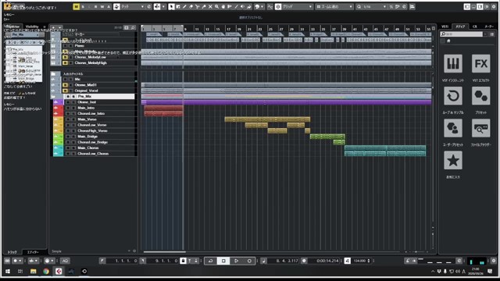
Task: Open the グリッド snap type dropdown
Action: 297,7
